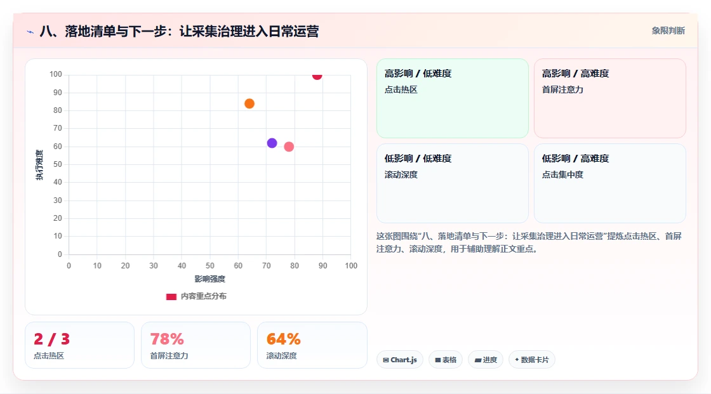711x394 pixels.
Task: Click the 78% 首屏注意力 stat card
Action: click(196, 345)
